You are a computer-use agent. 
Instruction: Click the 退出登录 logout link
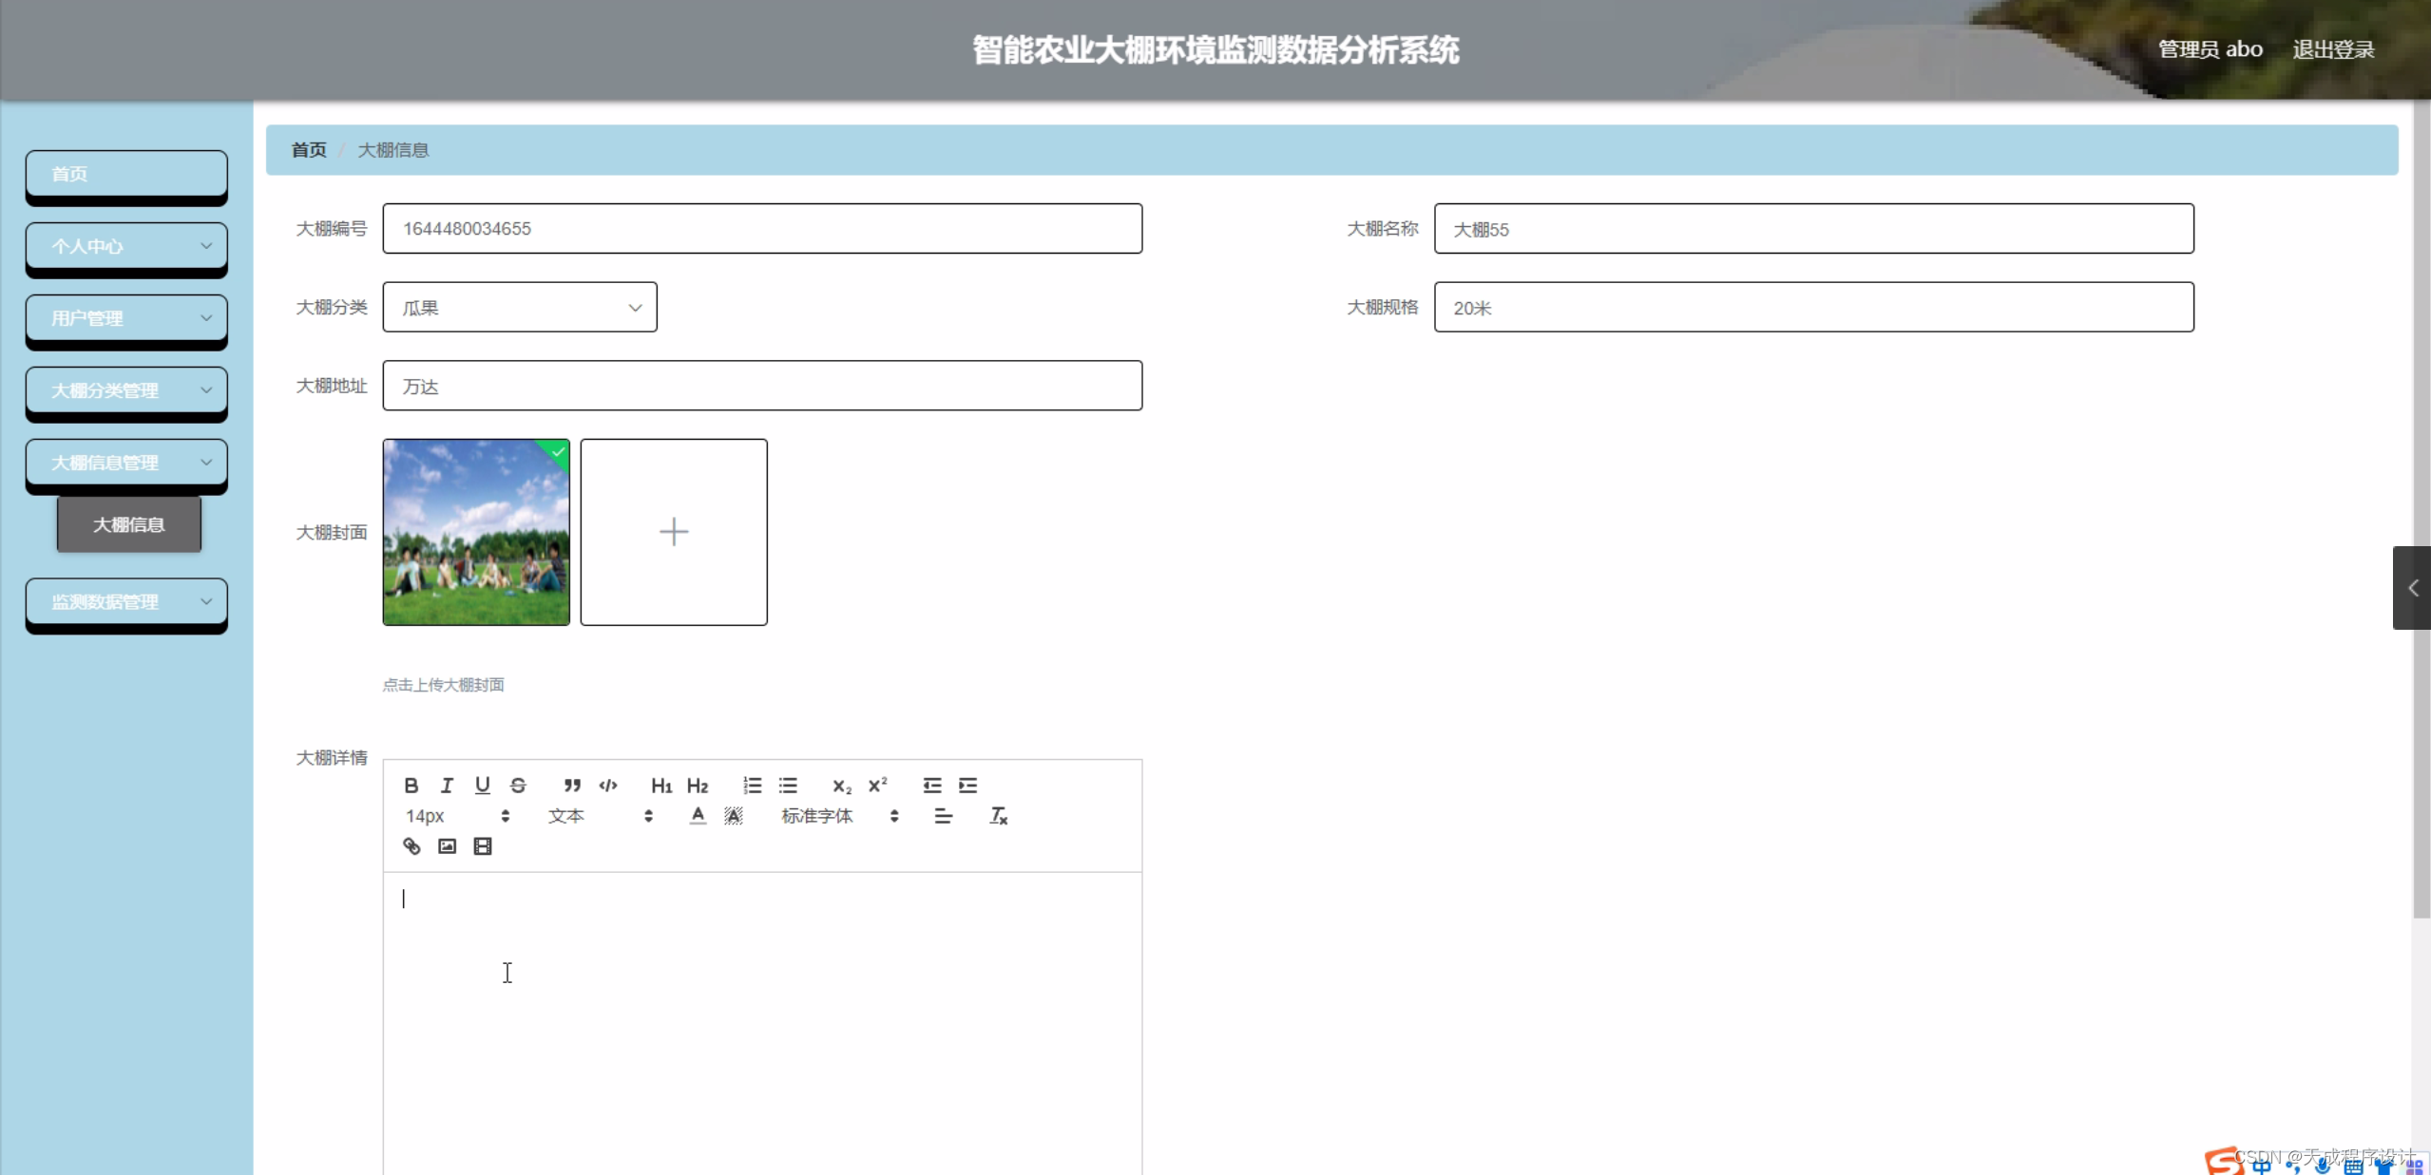tap(2332, 49)
